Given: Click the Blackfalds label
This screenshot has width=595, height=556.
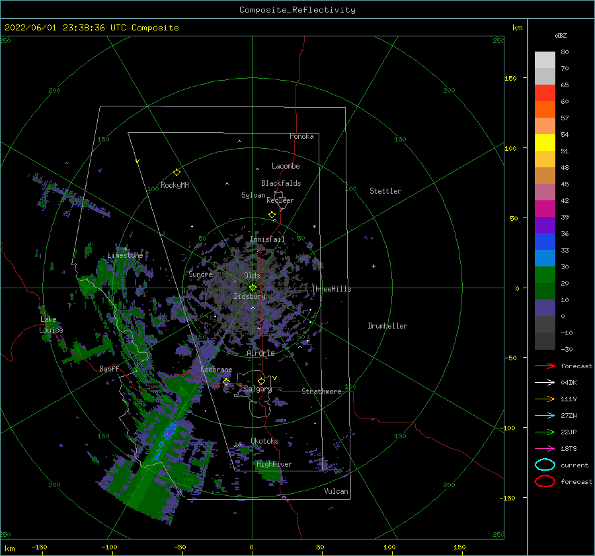Looking at the screenshot, I should 281,183.
